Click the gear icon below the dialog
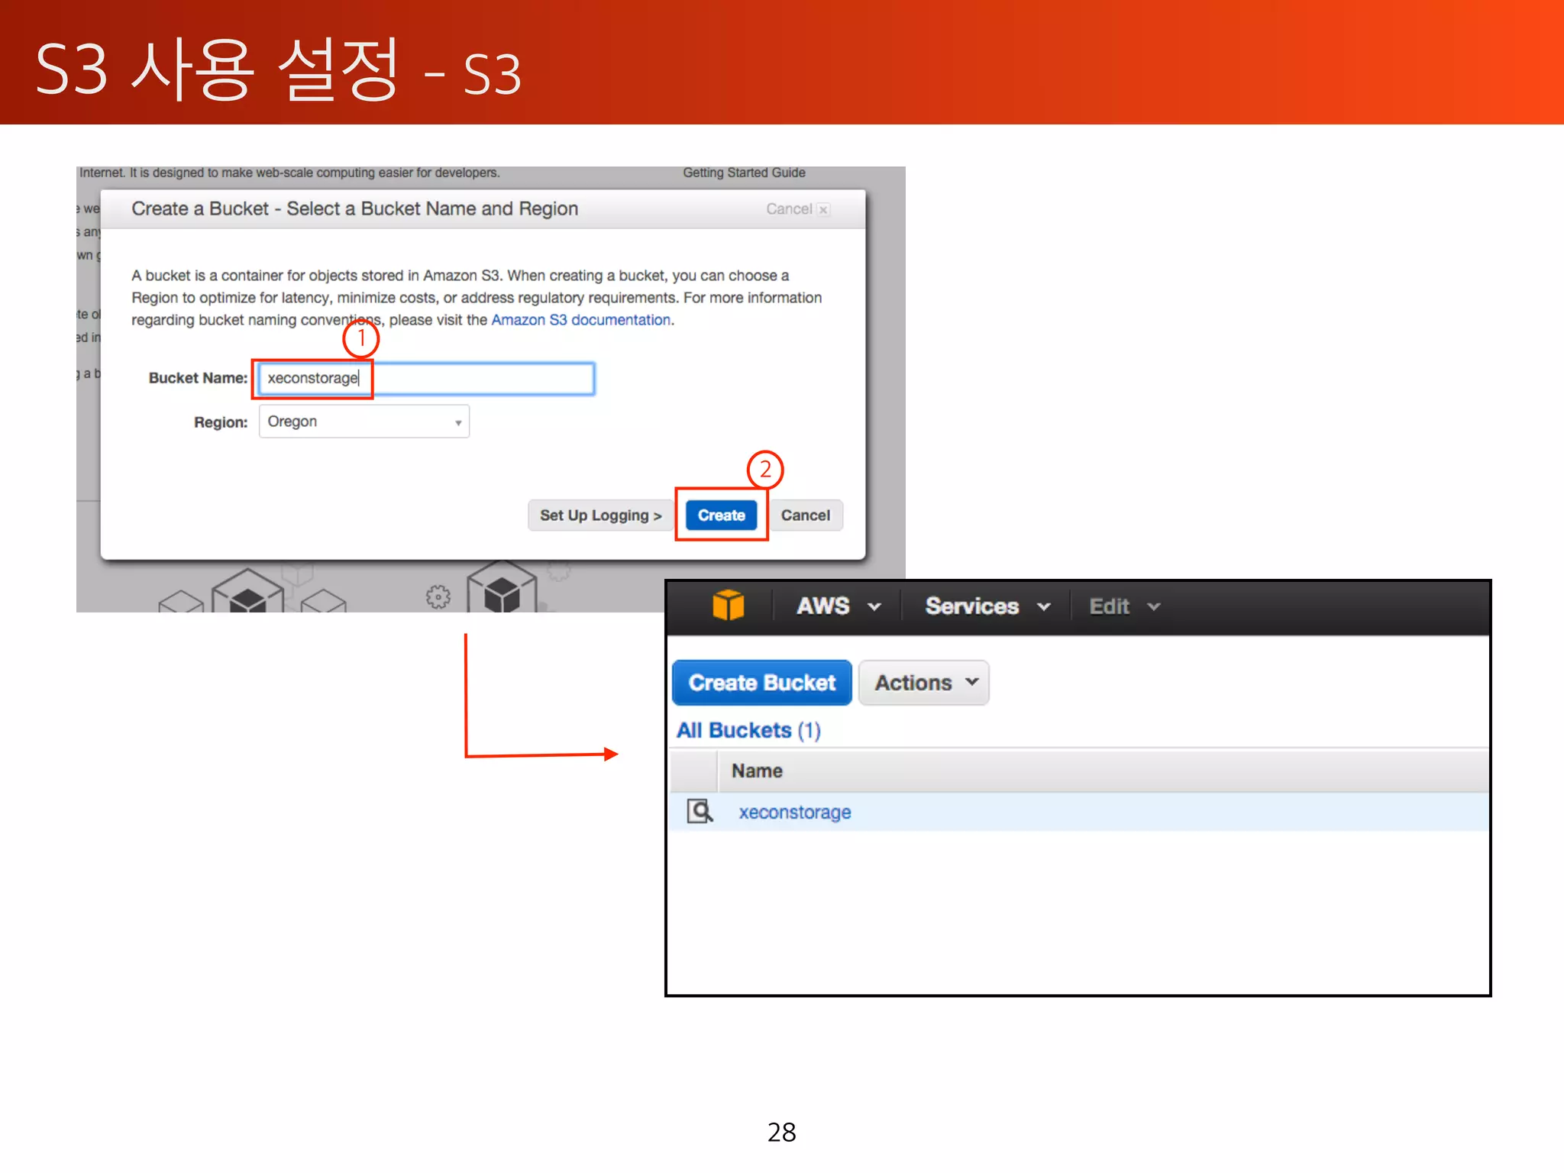This screenshot has height=1173, width=1564. [438, 597]
